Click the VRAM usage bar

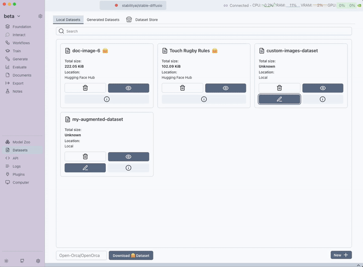pos(319,5)
